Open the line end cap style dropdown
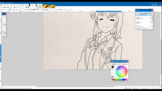The image size is (162, 91). [x=38, y=10]
